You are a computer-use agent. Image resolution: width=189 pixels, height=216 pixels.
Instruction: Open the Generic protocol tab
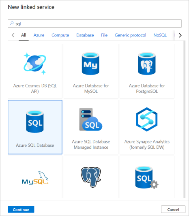131,35
